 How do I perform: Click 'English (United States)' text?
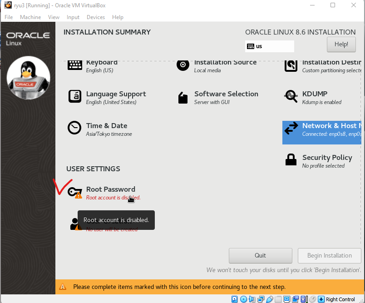click(x=111, y=102)
